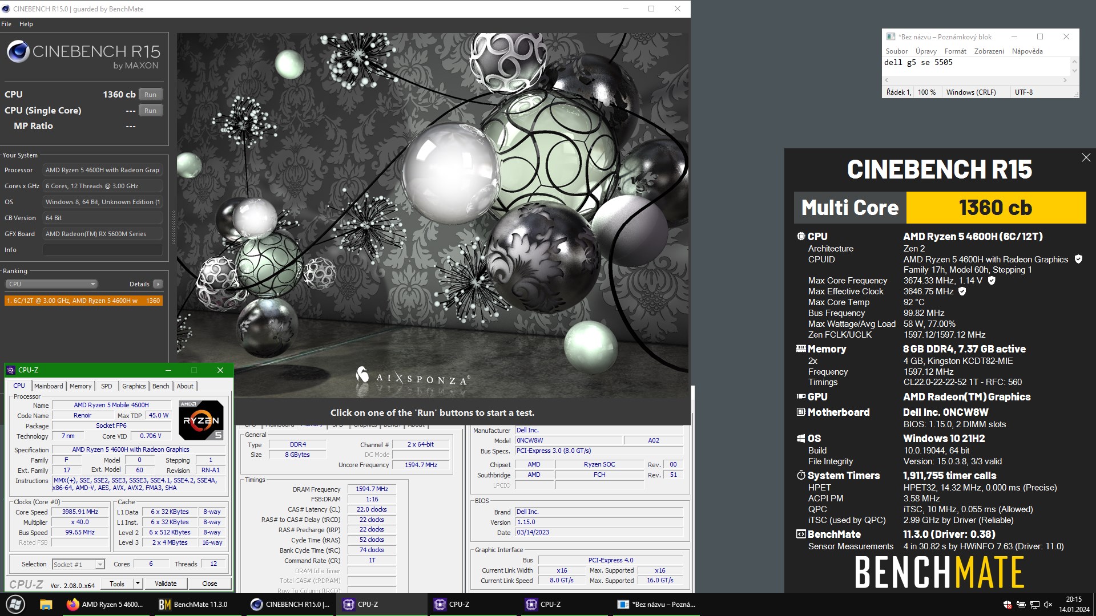This screenshot has width=1096, height=616.
Task: Click the Cinebench R15 sphere logo
Action: coord(18,52)
